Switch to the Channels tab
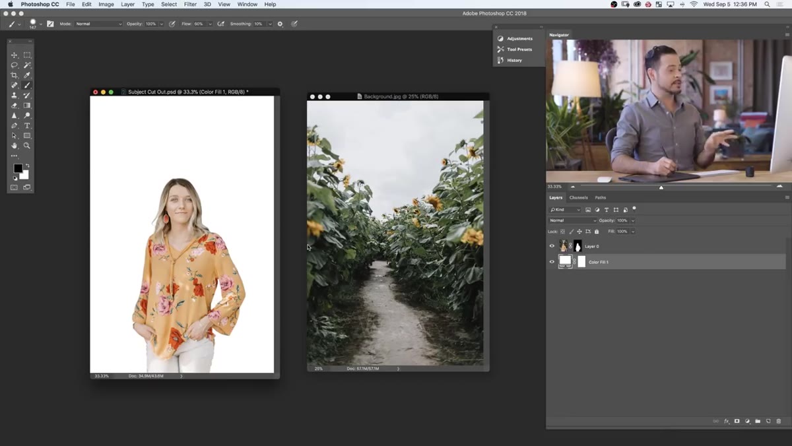This screenshot has height=446, width=792. pyautogui.click(x=578, y=197)
